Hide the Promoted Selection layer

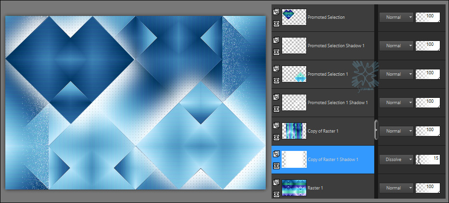[x=276, y=23]
